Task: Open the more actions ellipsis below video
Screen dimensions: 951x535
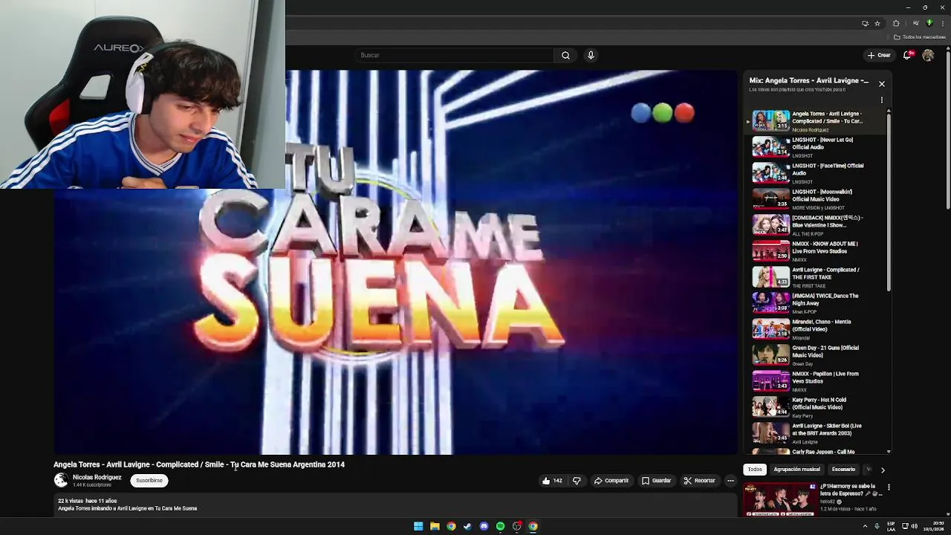Action: (x=730, y=481)
